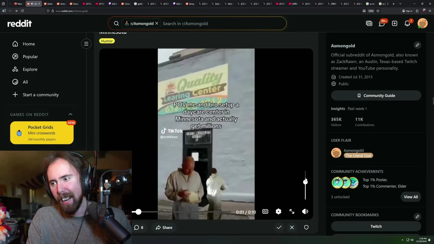Open chat messages with 99+ badge
434x244 pixels.
point(382,23)
